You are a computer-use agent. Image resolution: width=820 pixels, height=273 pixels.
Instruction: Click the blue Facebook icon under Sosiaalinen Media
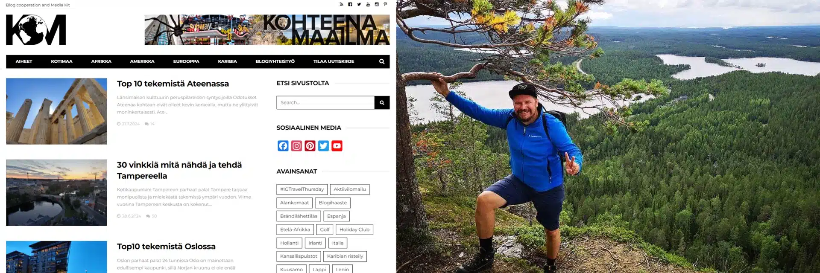point(283,146)
